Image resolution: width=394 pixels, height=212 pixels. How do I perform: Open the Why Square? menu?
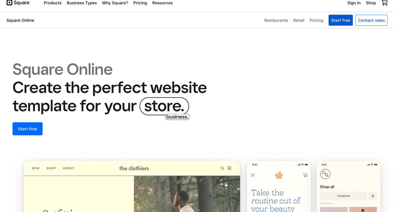(x=115, y=3)
